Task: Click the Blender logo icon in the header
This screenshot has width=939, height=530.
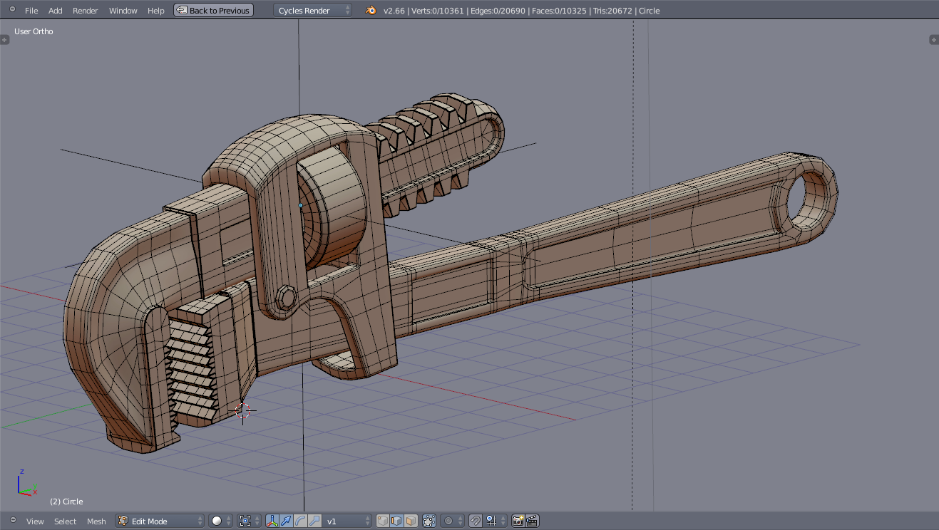Action: click(x=371, y=11)
